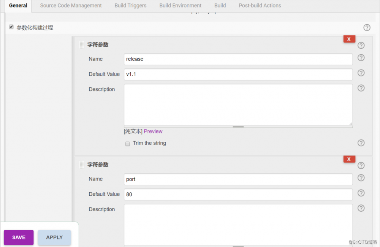Delete the release string parameter with red X
This screenshot has width=380, height=247.
pyautogui.click(x=349, y=39)
